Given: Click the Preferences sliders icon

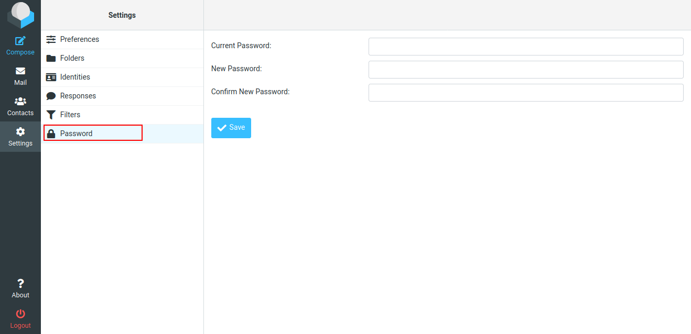Looking at the screenshot, I should (51, 39).
